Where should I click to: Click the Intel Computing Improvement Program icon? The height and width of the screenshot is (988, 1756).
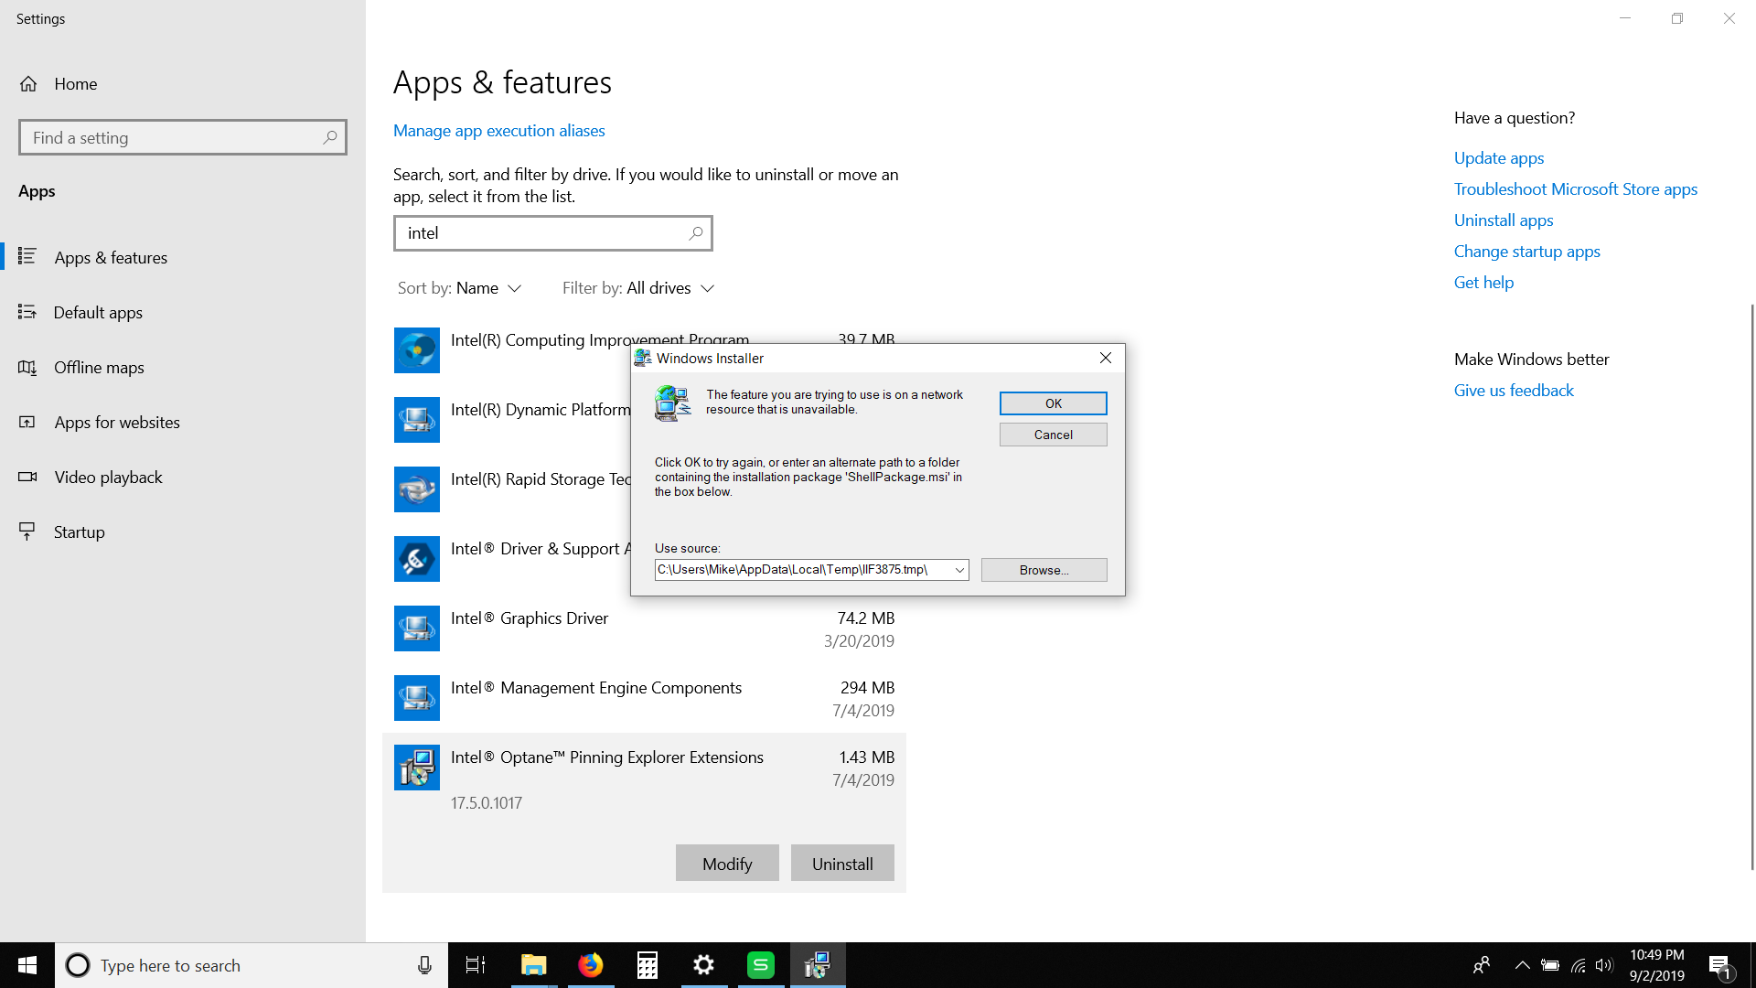point(416,350)
